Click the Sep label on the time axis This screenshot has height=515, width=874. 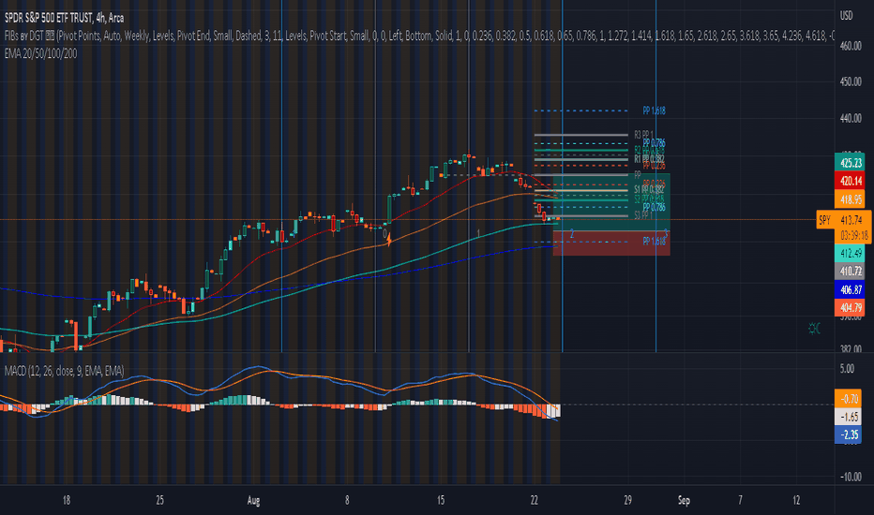pyautogui.click(x=684, y=501)
